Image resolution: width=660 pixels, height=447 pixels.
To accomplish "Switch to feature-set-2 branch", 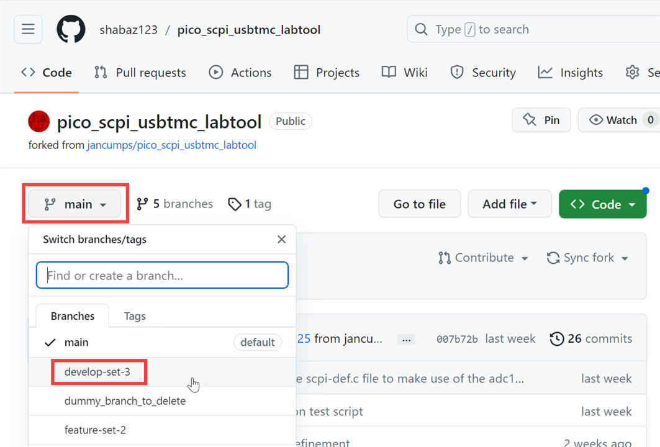I will tap(163, 430).
